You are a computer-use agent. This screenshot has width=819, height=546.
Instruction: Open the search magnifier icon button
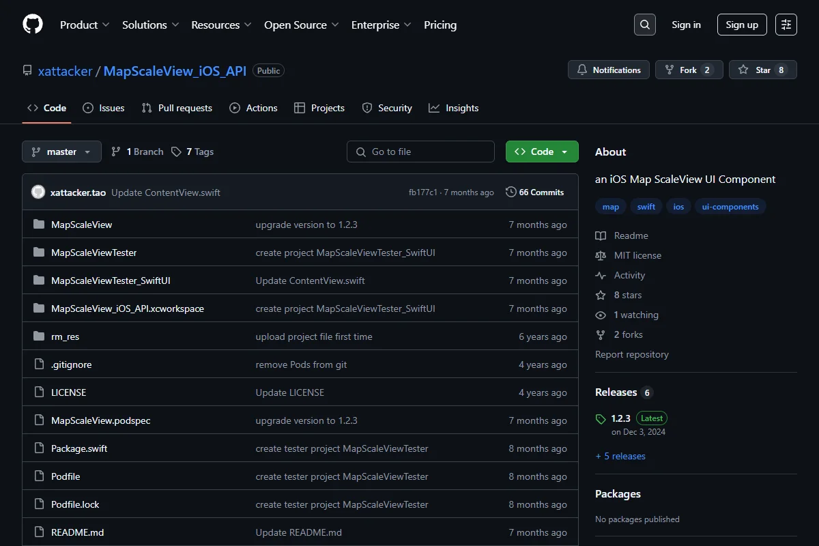(644, 25)
